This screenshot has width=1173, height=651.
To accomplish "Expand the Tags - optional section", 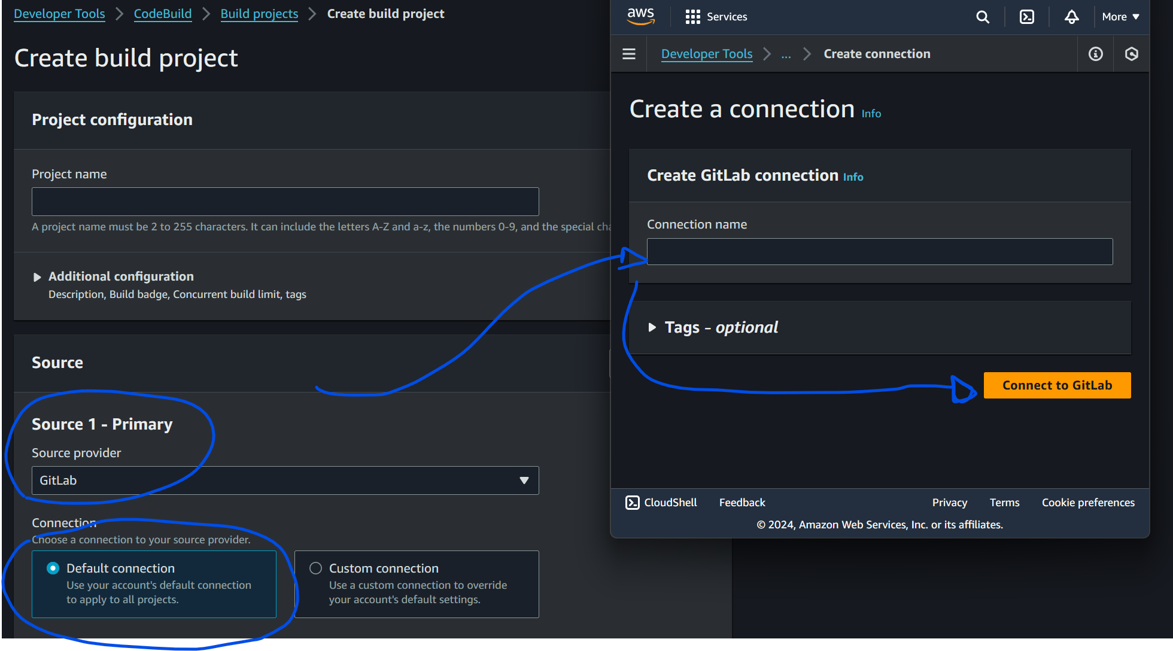I will tap(652, 327).
